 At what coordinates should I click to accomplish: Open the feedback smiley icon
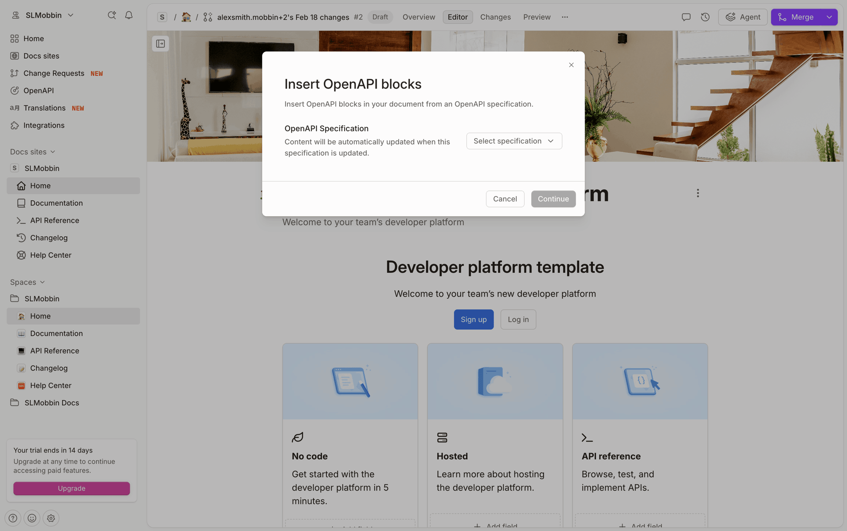point(32,518)
